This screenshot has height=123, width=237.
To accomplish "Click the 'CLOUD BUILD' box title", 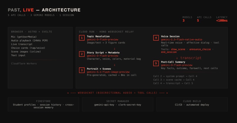I will [x=192, y=101].
